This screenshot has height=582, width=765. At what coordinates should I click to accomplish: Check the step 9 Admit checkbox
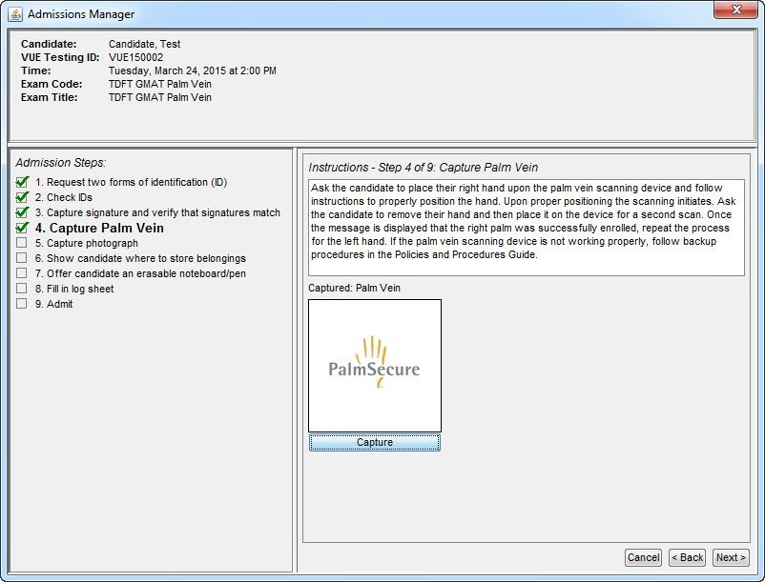click(22, 304)
